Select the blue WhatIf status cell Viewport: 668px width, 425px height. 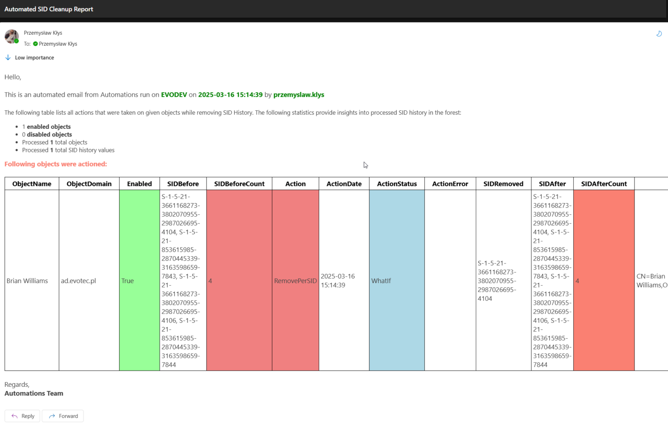[x=396, y=280]
